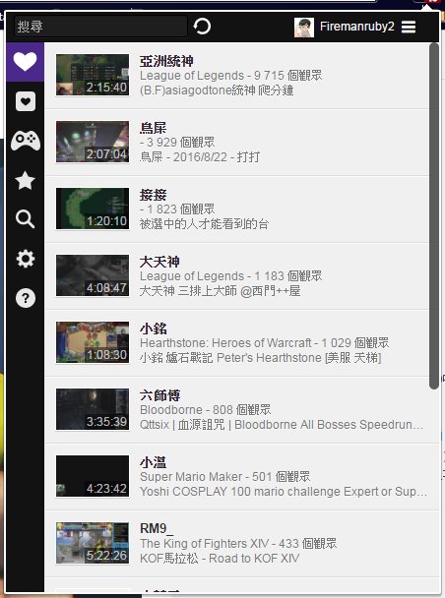
Task: Refresh the stream list
Action: click(202, 27)
